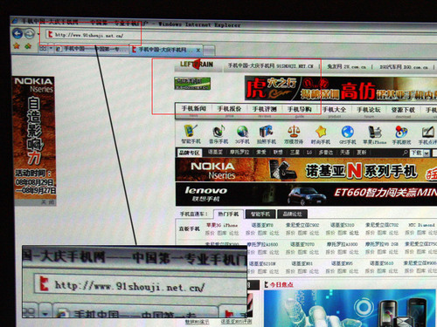Open a new blank tab
This screenshot has height=327, width=437.
click(209, 51)
